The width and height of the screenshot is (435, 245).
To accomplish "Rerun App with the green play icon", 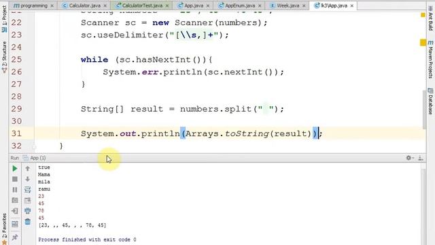I will [15, 169].
